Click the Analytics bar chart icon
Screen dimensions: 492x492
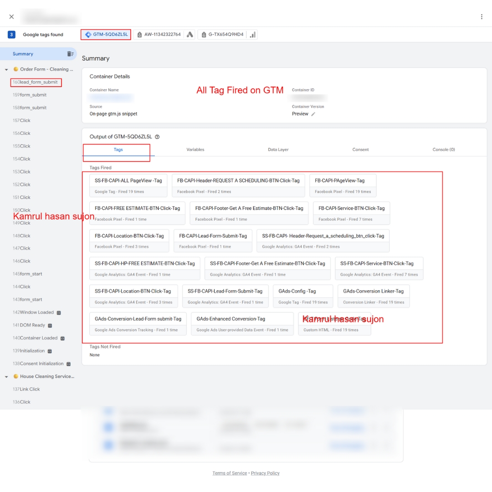252,35
